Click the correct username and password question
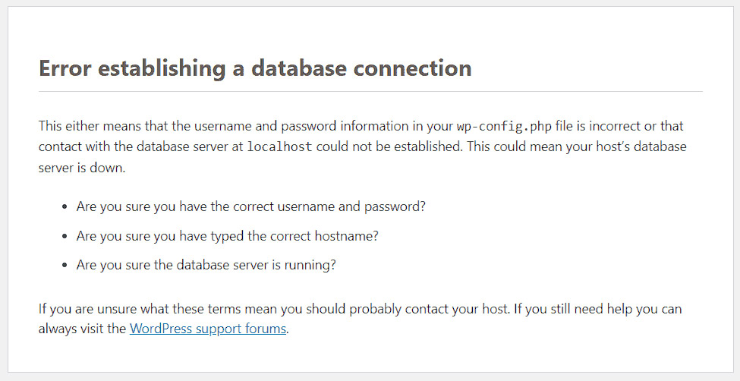The height and width of the screenshot is (381, 740). click(251, 207)
